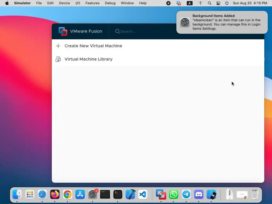This screenshot has width=272, height=204.
Task: Click the date and time clock
Action: (250, 3)
